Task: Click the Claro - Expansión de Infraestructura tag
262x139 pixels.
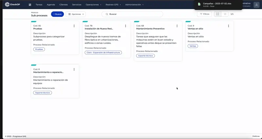Action: [103, 52]
